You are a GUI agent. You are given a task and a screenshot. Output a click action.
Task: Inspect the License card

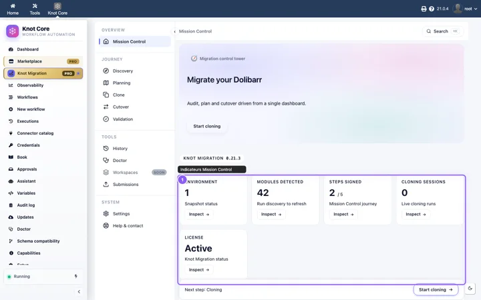[199, 270]
